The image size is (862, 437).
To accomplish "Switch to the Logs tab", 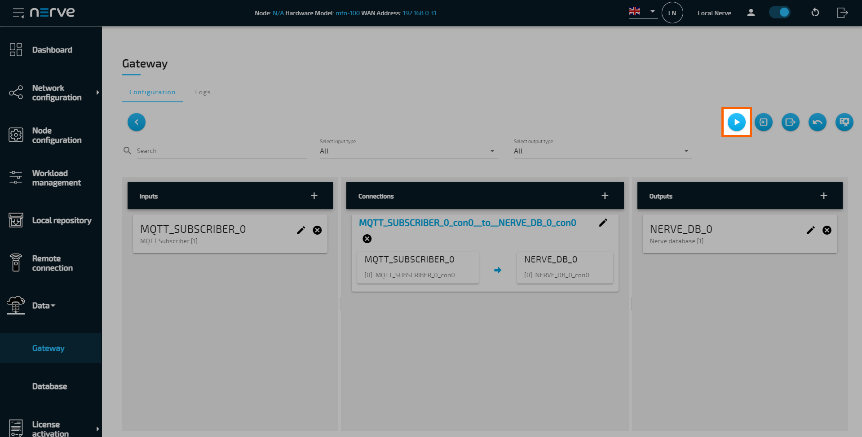I will coord(203,92).
